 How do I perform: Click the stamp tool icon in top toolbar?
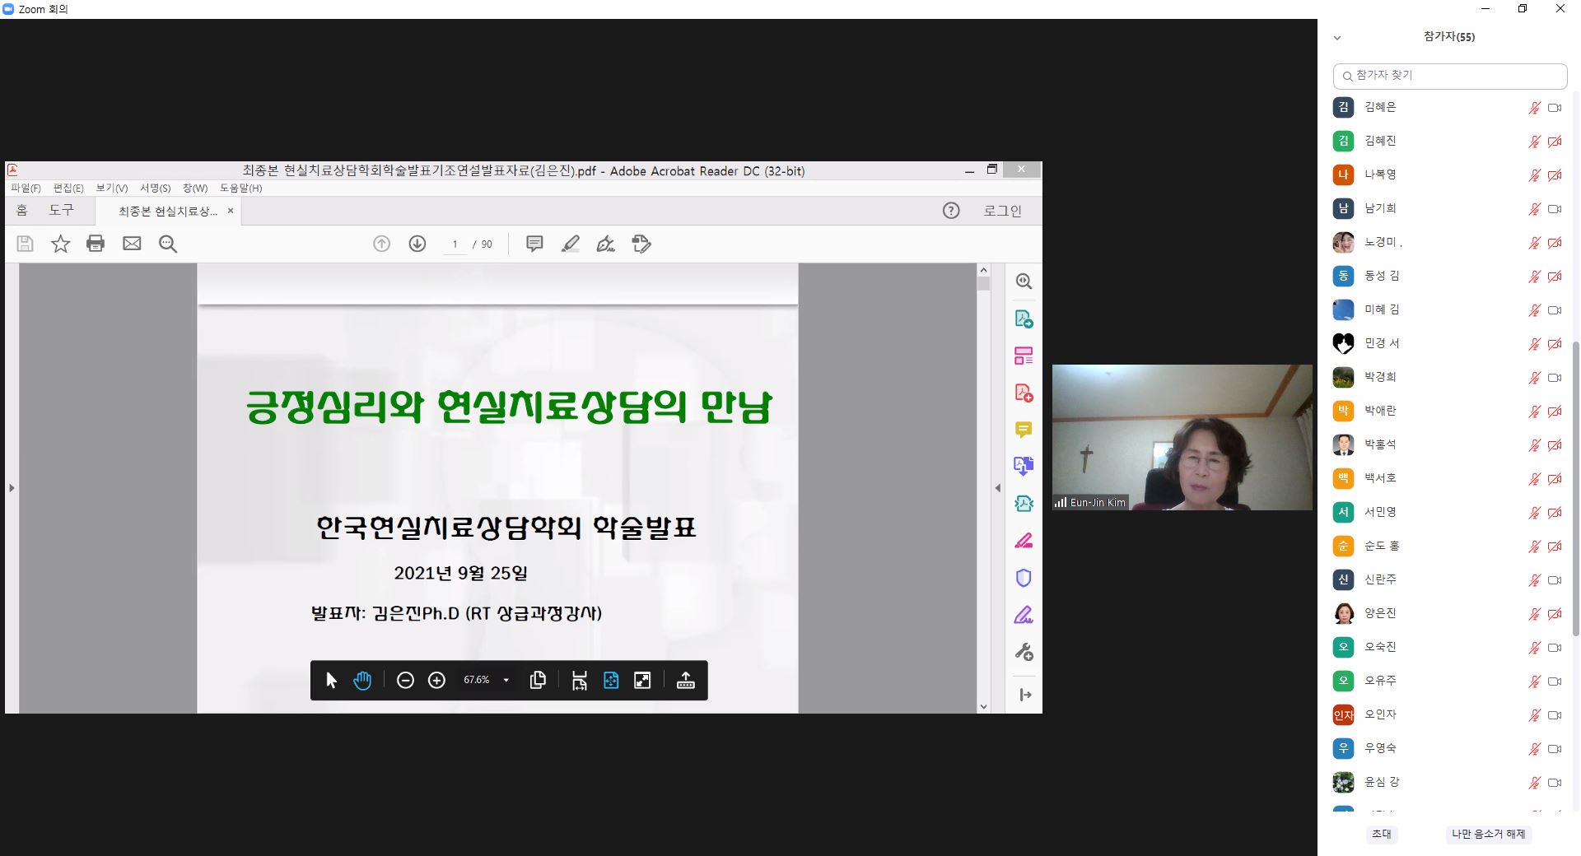[x=641, y=244]
